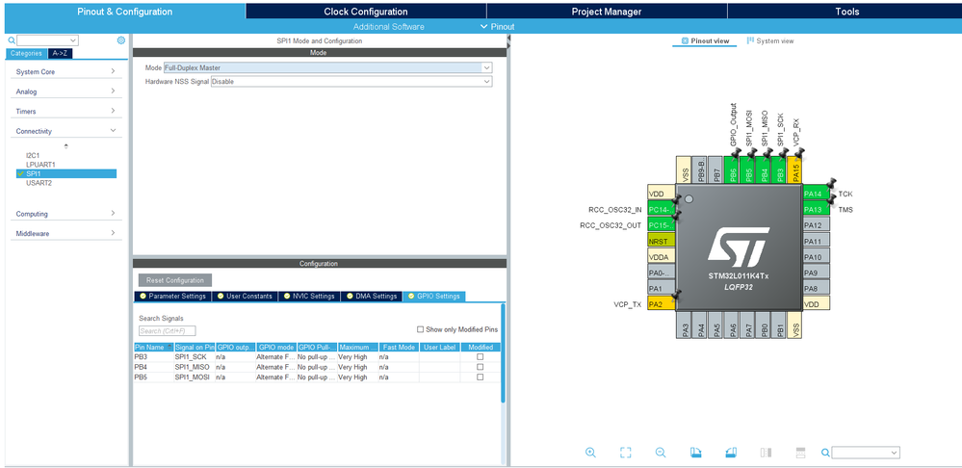Switch to the Clock Configuration tab
962x468 pixels.
click(x=366, y=11)
